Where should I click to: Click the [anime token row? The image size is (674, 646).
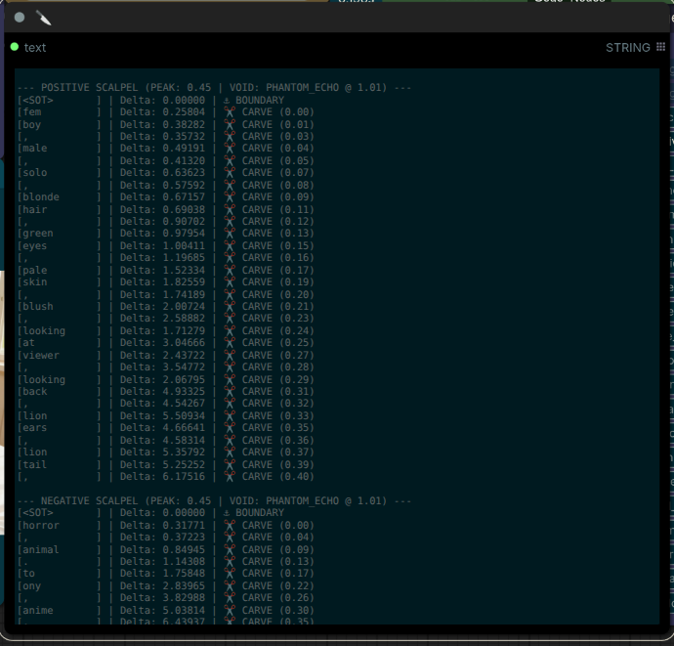pos(166,611)
